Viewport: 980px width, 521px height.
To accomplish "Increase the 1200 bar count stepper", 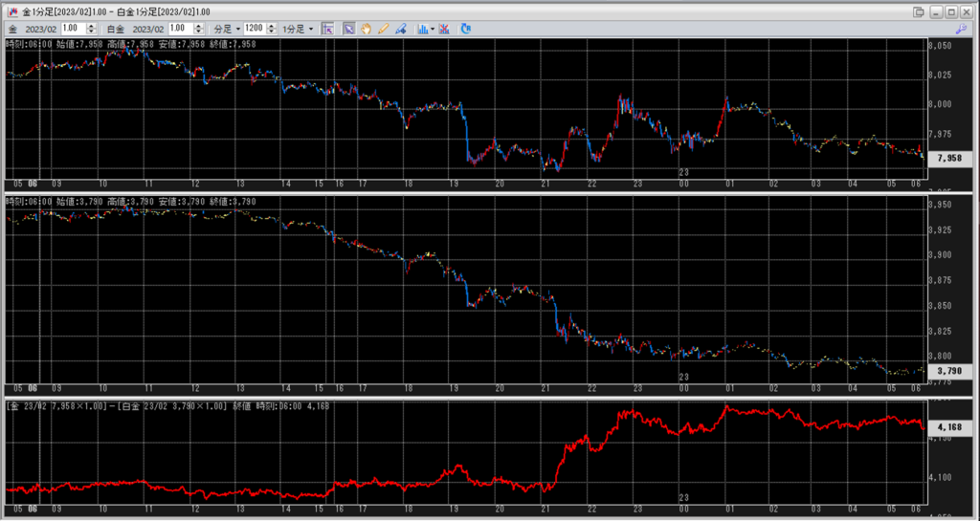I will (x=273, y=26).
